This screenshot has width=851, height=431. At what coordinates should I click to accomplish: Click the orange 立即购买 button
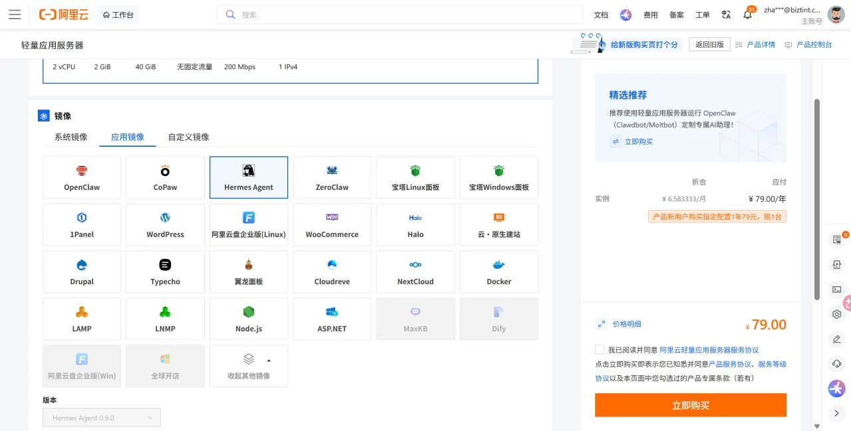click(691, 405)
